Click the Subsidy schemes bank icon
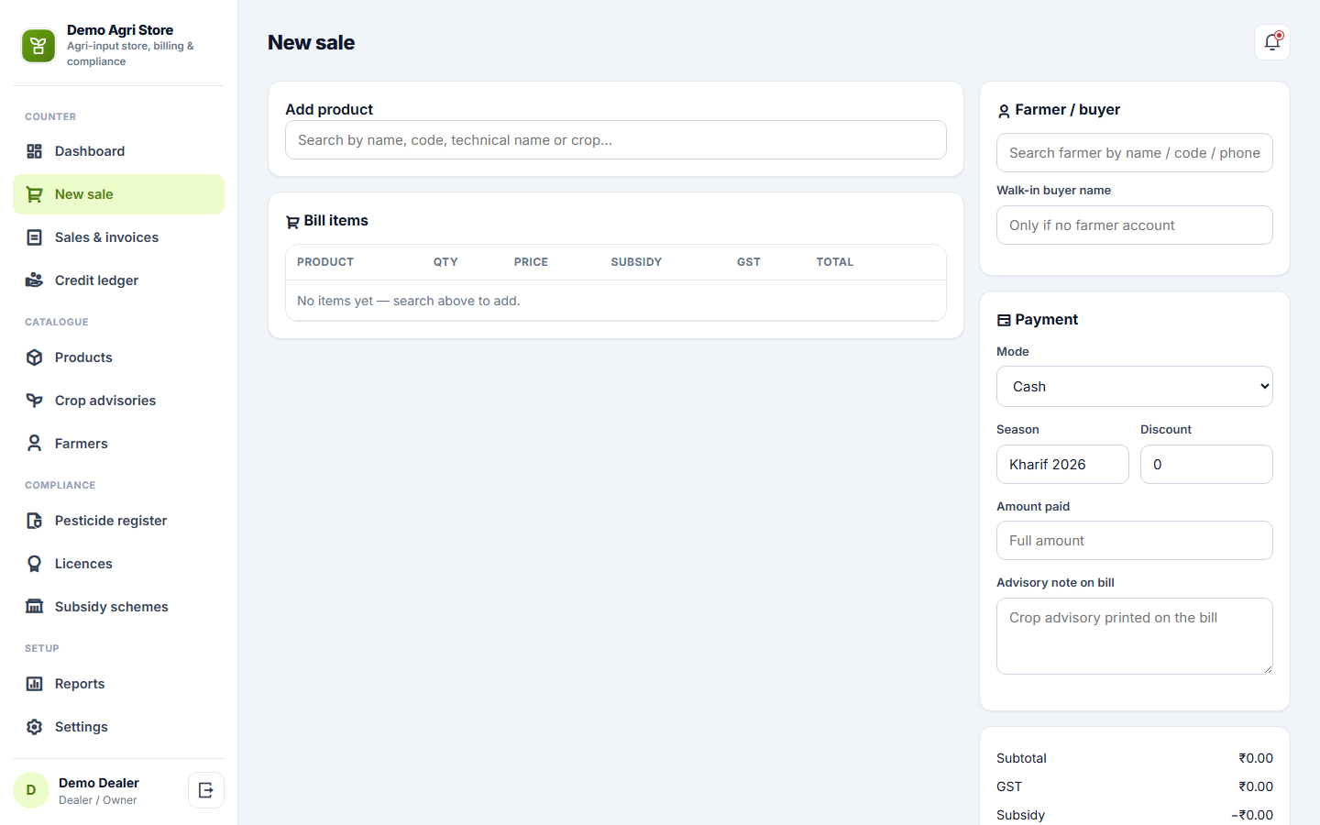 click(34, 607)
